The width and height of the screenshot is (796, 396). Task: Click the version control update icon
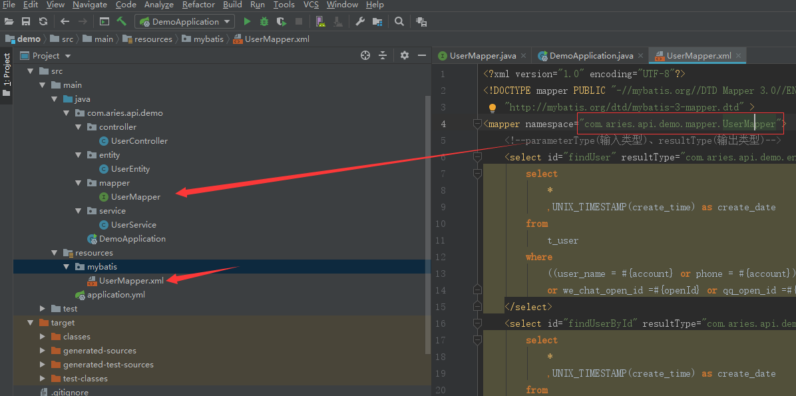(43, 21)
